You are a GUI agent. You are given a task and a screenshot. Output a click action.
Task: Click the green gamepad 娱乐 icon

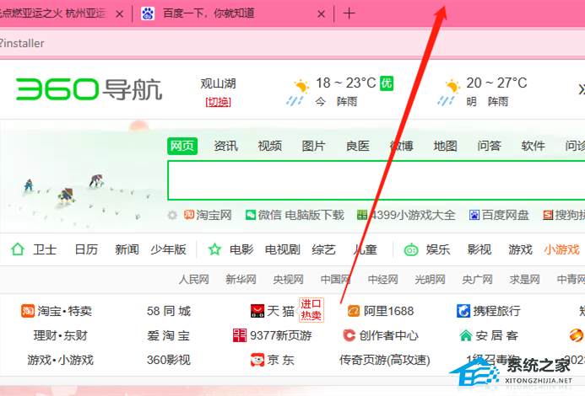click(411, 249)
